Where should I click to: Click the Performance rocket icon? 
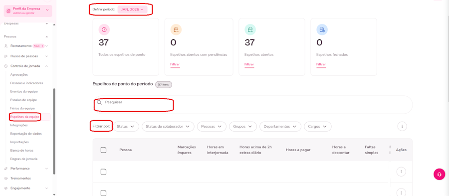point(6,169)
